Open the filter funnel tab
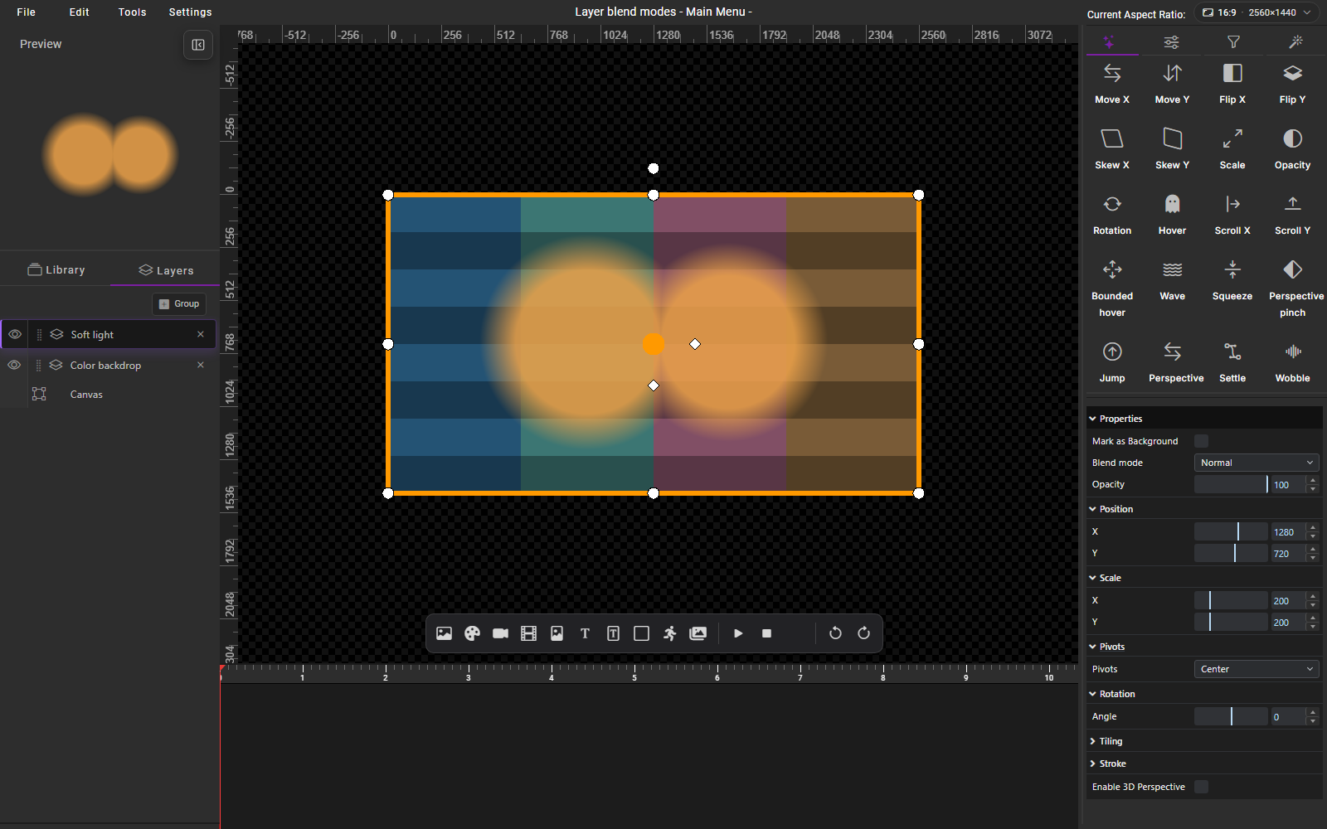 1233,41
